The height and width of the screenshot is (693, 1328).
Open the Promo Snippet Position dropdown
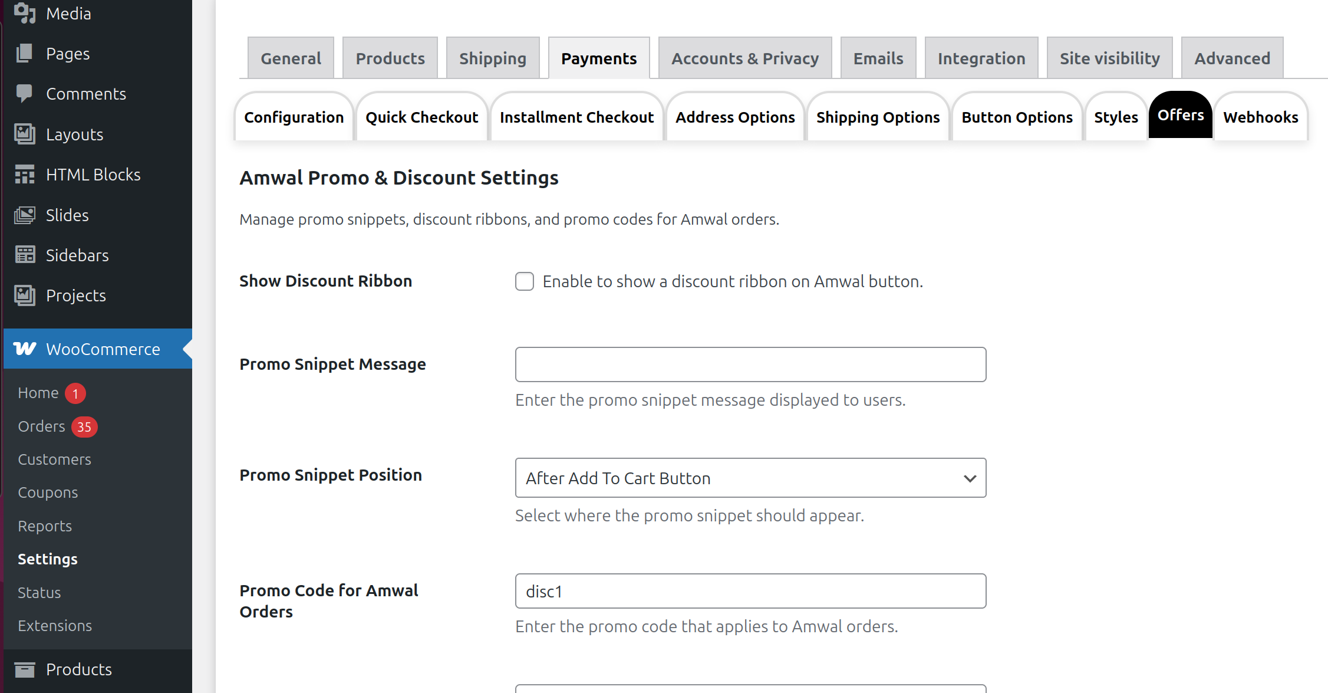pos(750,478)
